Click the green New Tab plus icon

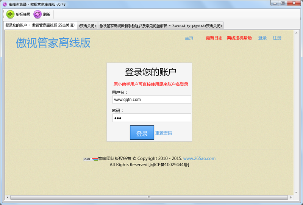tap(10, 14)
